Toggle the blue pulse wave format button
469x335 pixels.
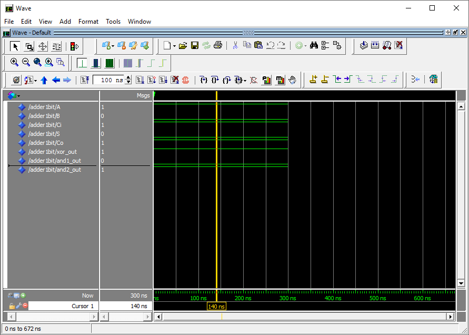[96, 63]
